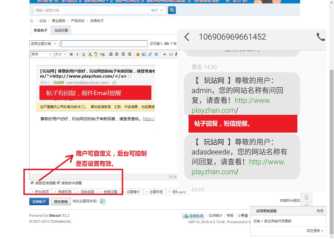Open the 小黑屋 link

(243, 216)
